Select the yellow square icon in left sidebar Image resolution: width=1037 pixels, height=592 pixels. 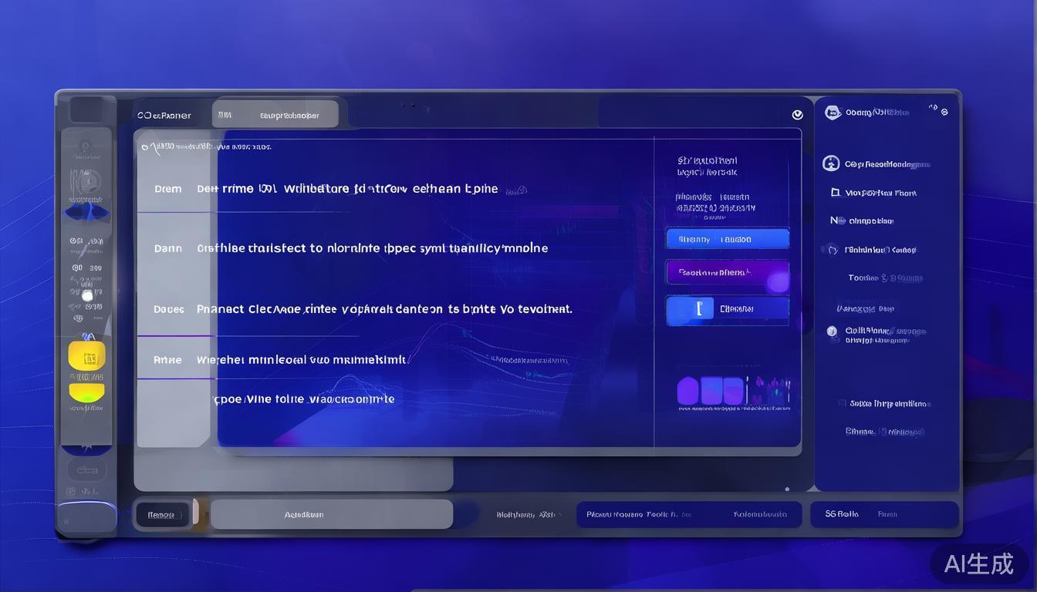click(86, 356)
